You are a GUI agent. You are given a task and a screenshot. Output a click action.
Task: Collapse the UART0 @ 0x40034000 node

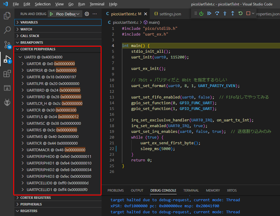(20, 57)
